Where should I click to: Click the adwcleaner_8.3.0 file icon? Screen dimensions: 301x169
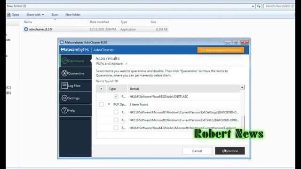point(26,29)
